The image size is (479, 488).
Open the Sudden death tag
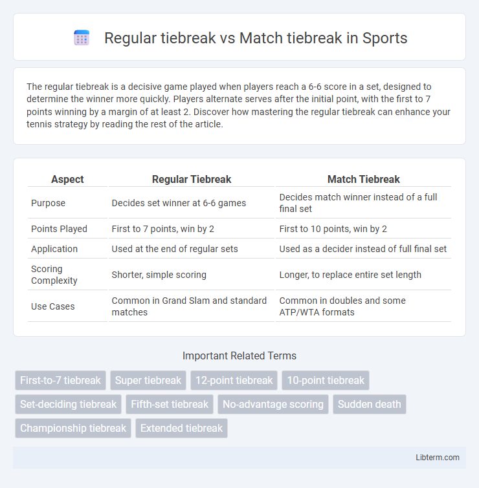pos(370,404)
